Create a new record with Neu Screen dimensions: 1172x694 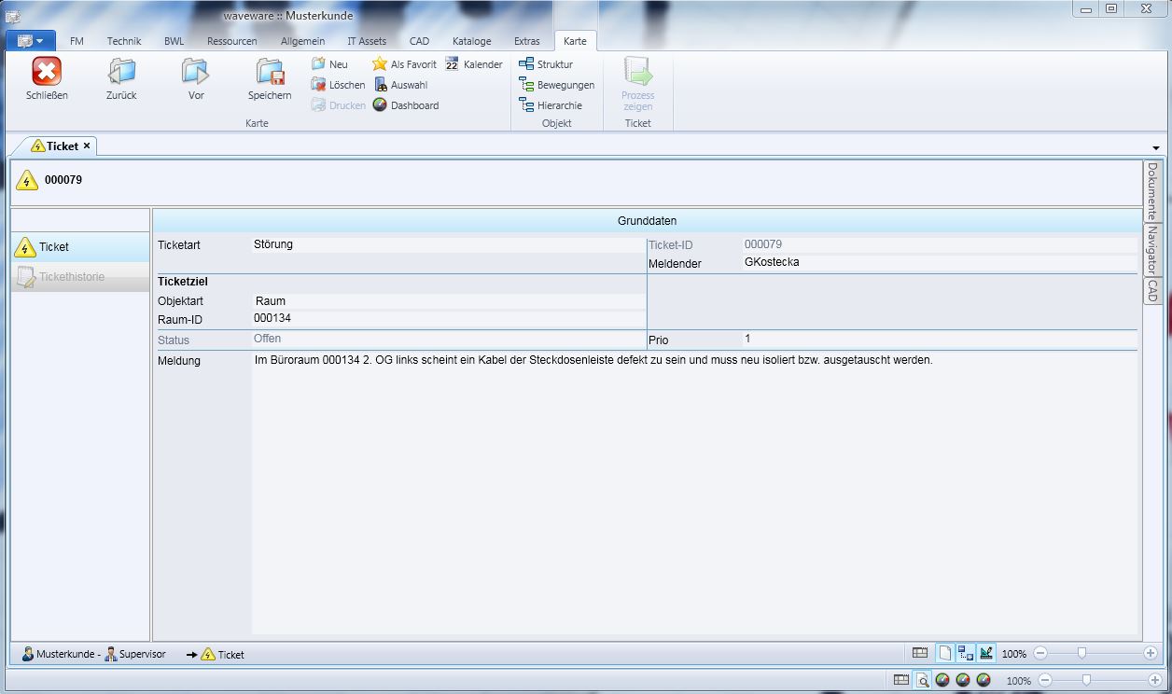[x=329, y=64]
